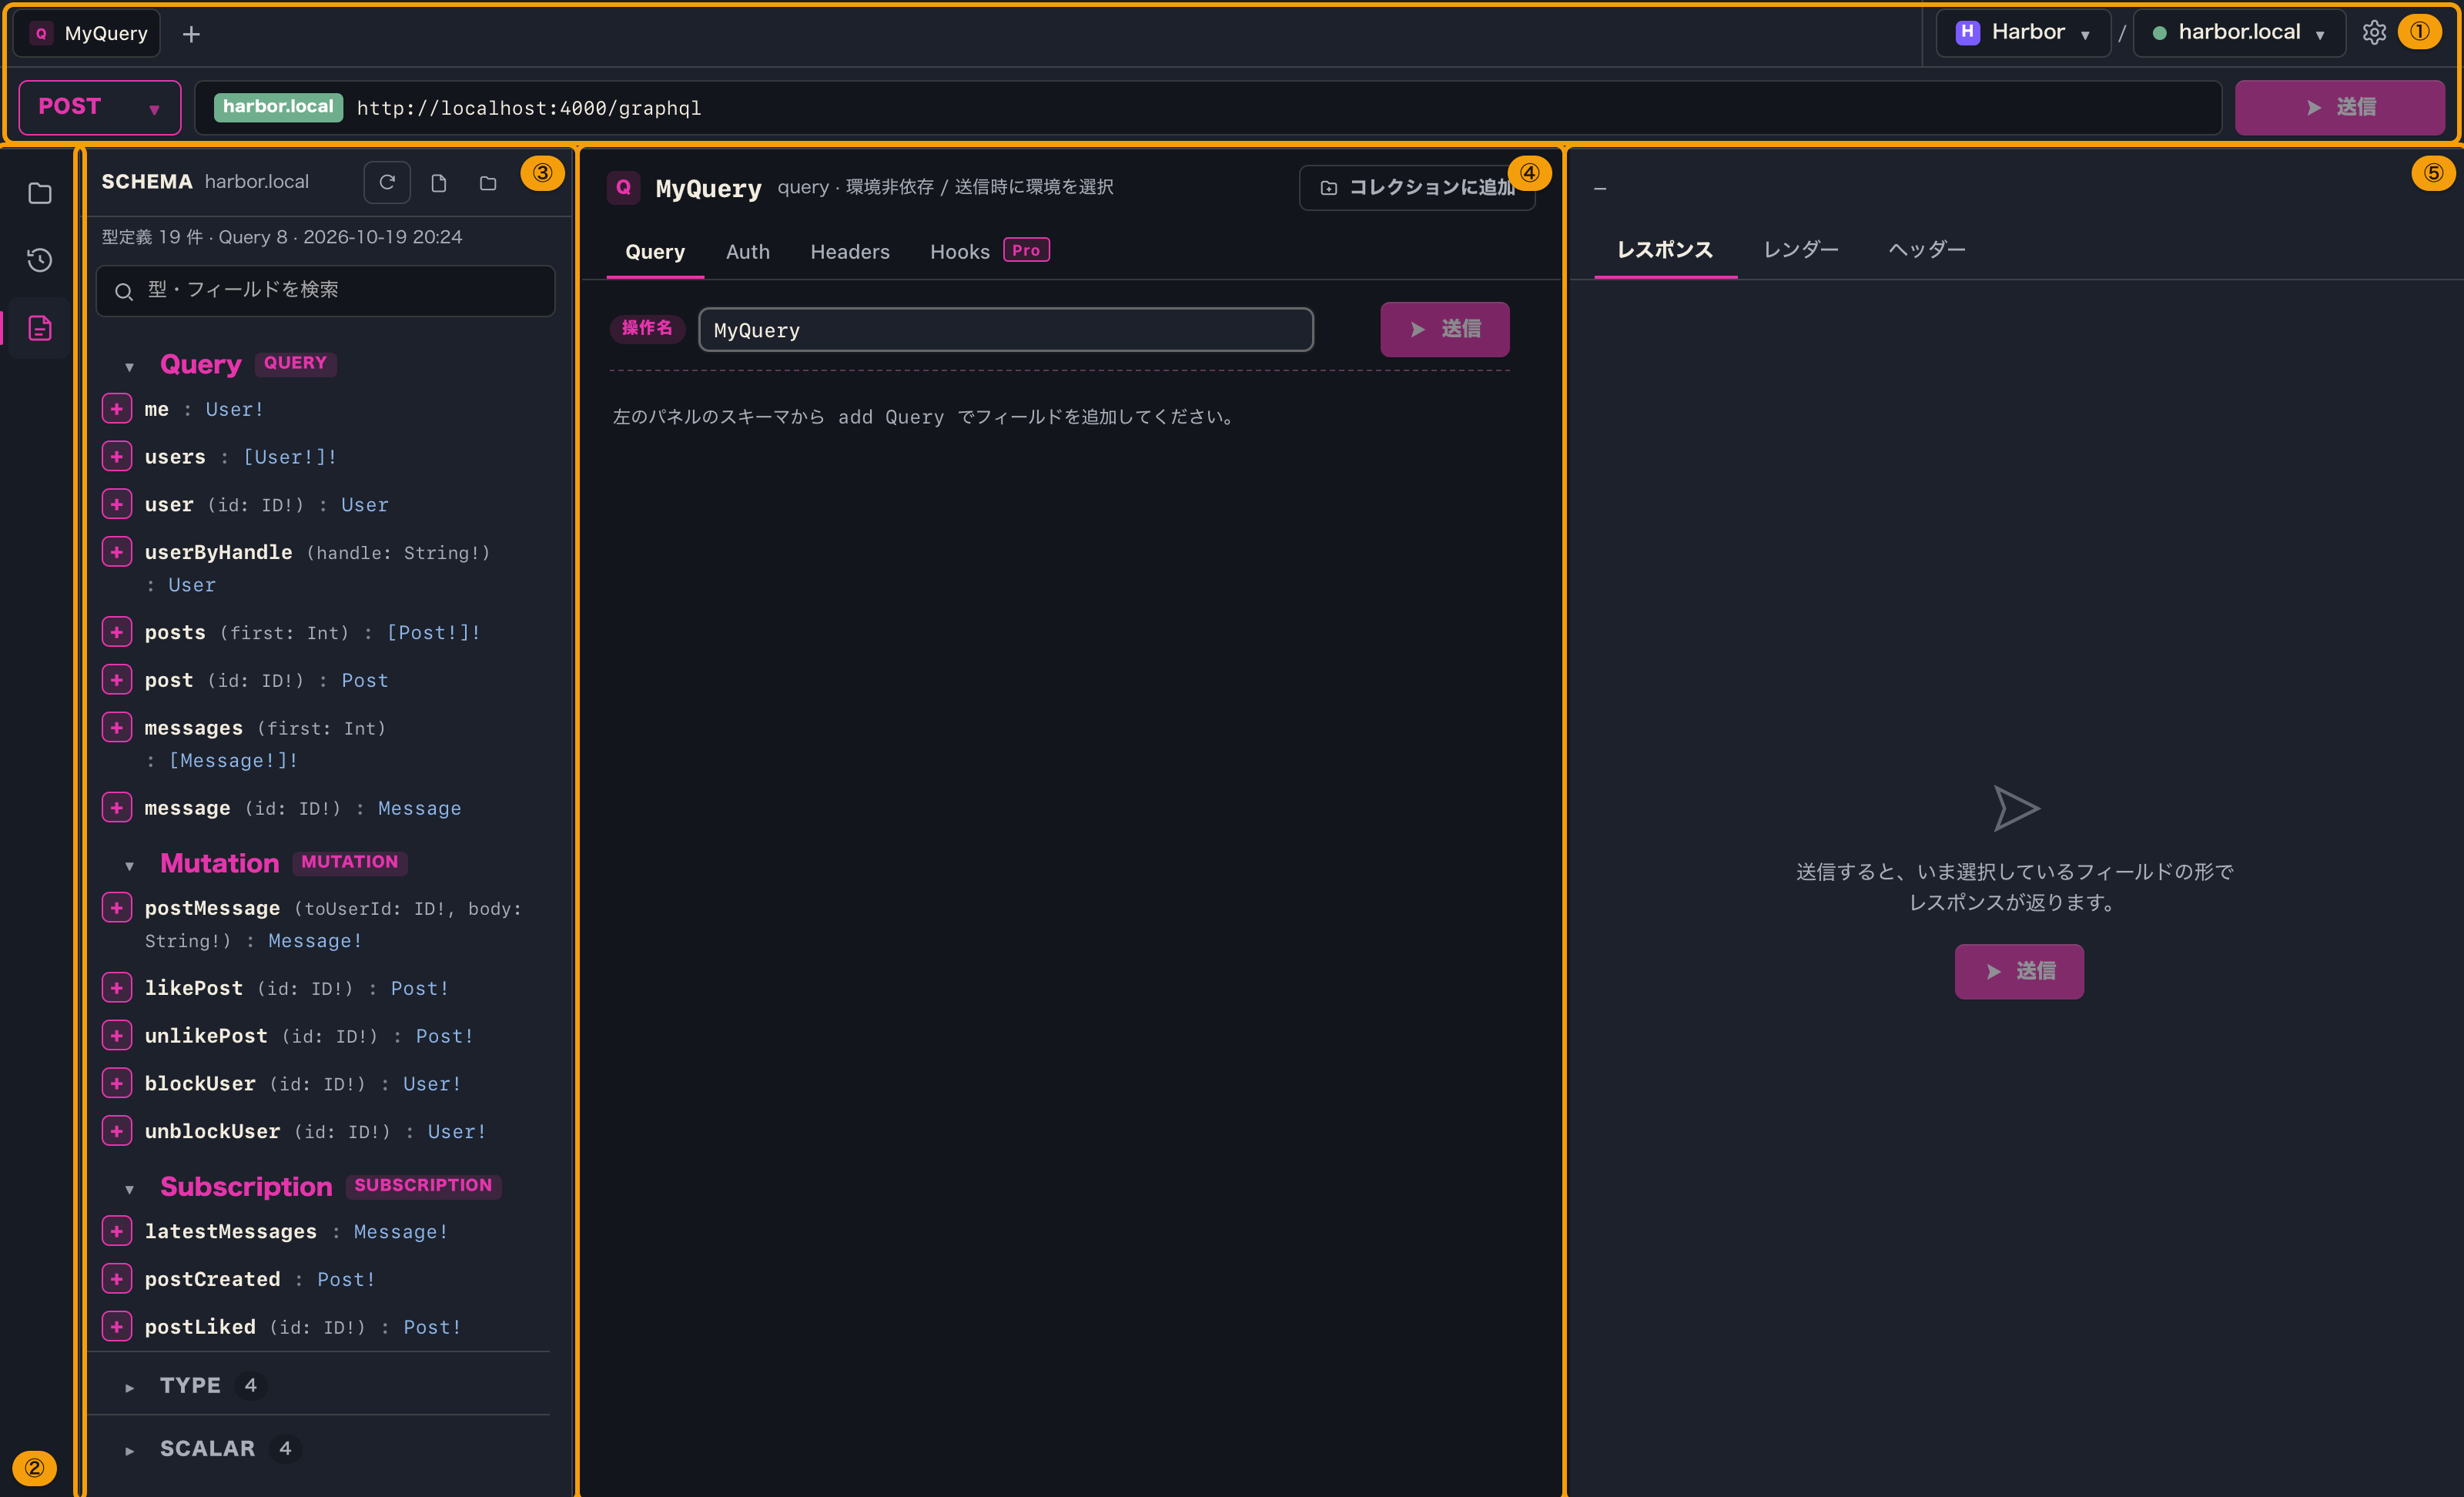Click the localhost:4000/graphql URL field
Screen dimensions: 2464x1497
(1208, 107)
